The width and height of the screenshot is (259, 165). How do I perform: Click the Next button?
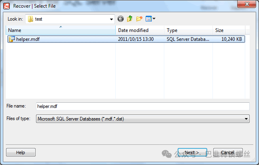(192, 152)
